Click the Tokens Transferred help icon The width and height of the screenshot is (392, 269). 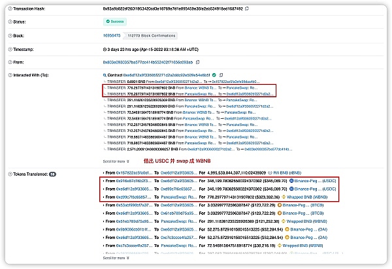click(x=5, y=174)
